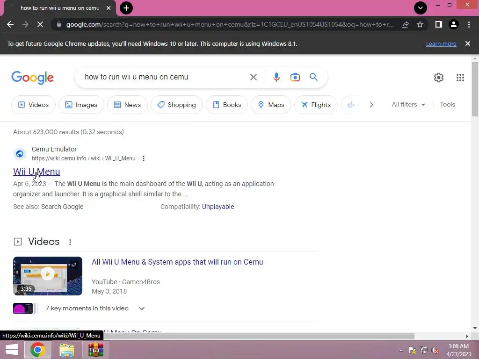This screenshot has width=479, height=359.
Task: Open a new browser tab
Action: click(x=126, y=8)
